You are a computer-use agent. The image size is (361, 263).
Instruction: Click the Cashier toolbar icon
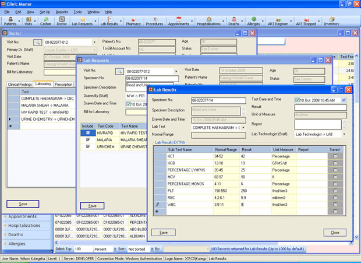(x=45, y=22)
